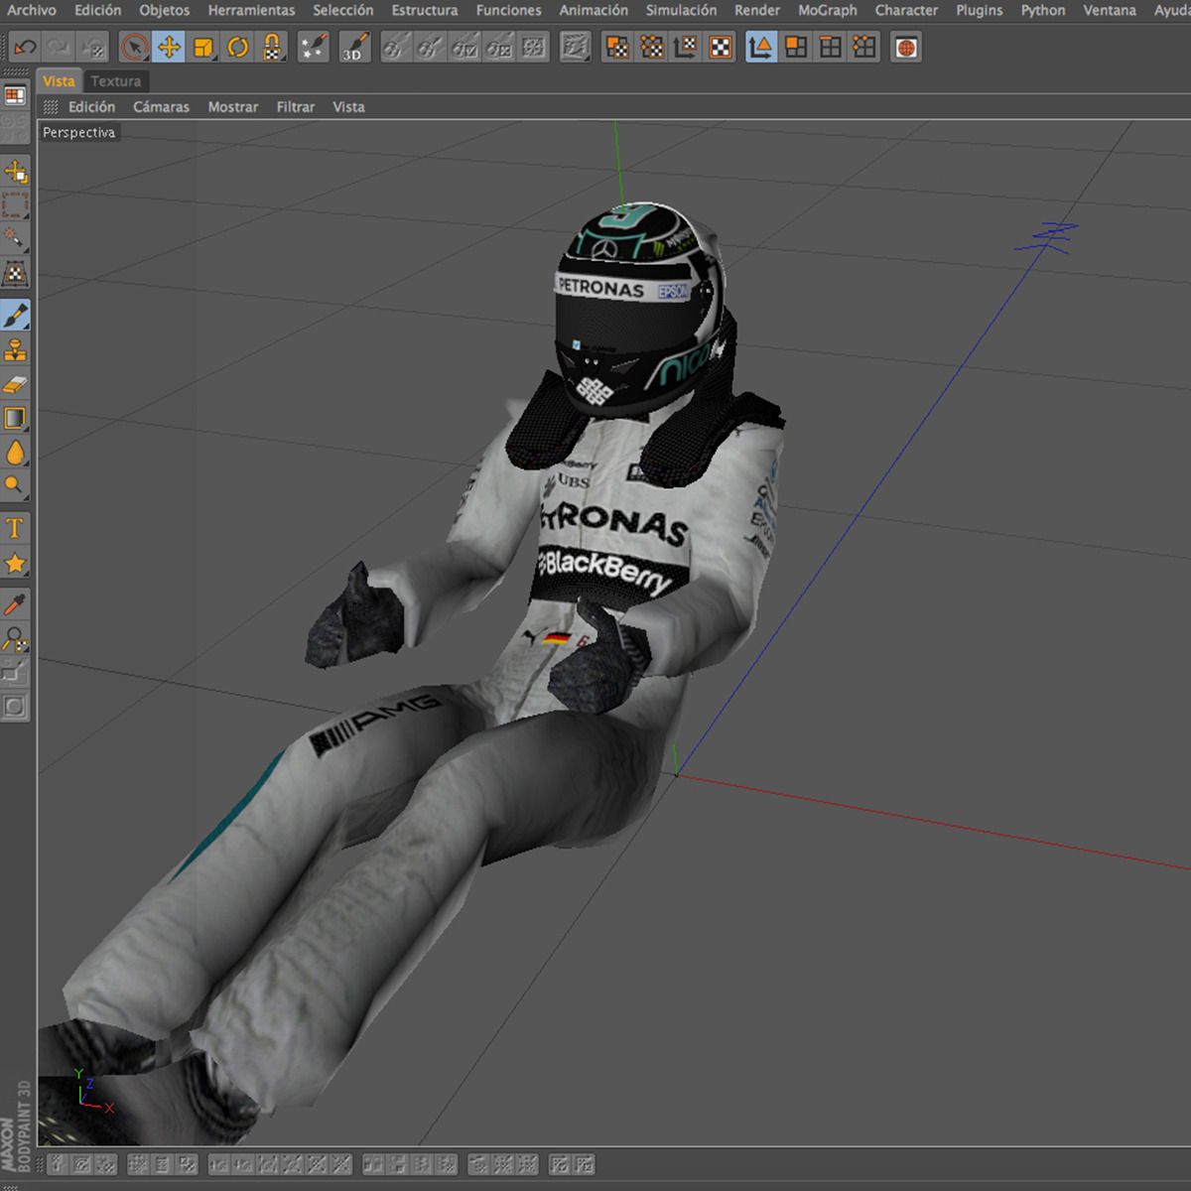Select the Magic Wand tool
Viewport: 1191px width, 1191px height.
15,239
